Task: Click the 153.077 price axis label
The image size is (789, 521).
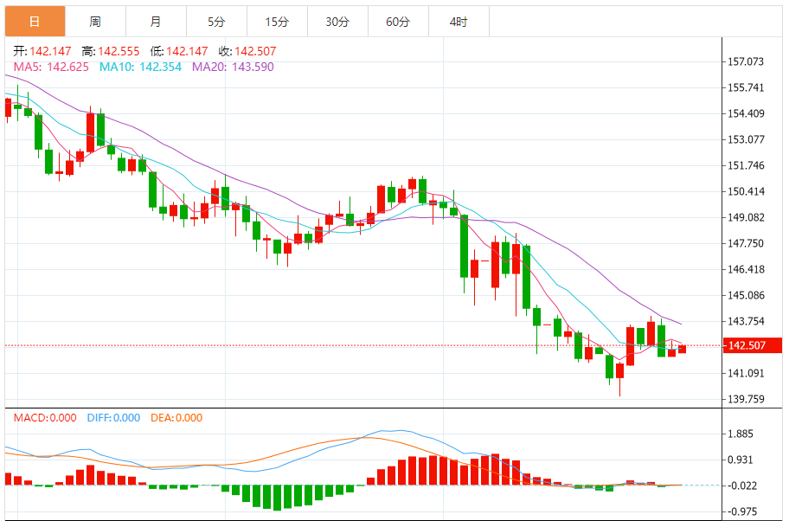Action: pos(746,139)
